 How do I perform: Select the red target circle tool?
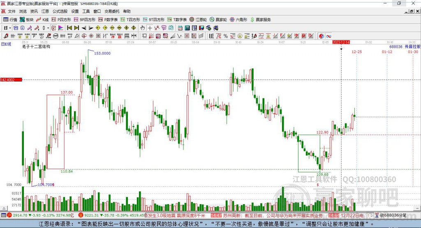(x=84, y=36)
